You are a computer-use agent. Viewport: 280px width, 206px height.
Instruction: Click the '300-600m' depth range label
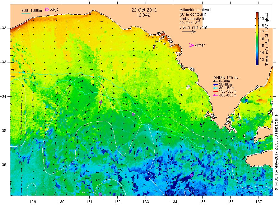point(228,95)
